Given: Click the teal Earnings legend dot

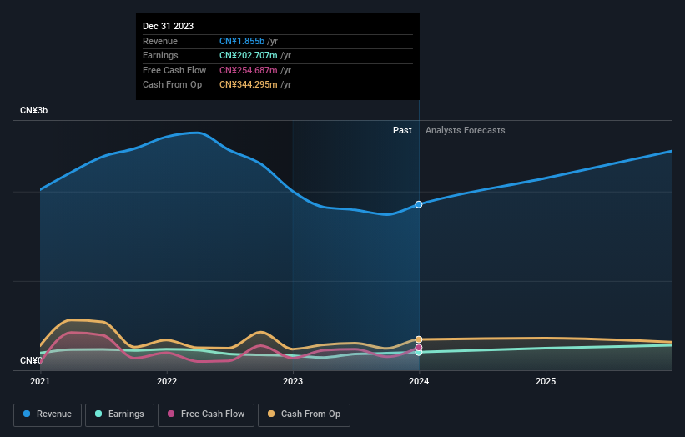Looking at the screenshot, I should [x=98, y=414].
